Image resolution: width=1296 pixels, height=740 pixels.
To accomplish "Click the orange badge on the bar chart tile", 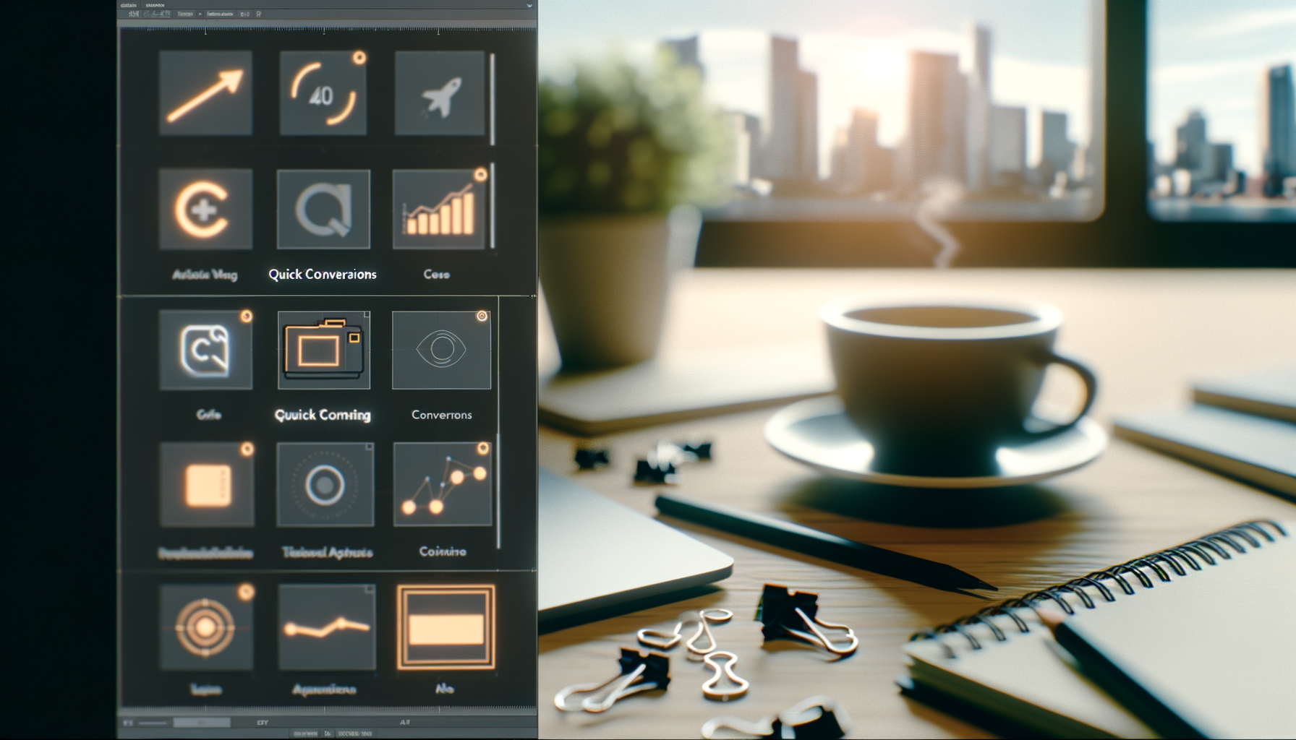I will click(x=480, y=175).
